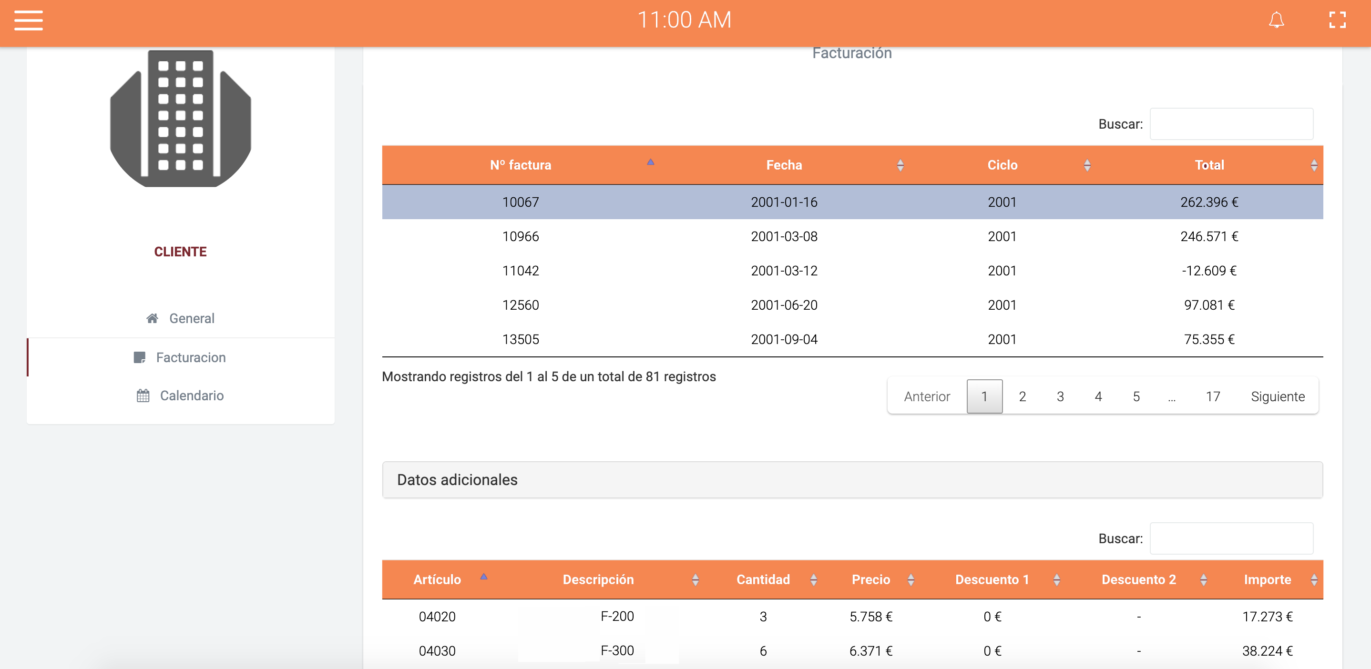Go to pagination page 2
Viewport: 1371px width, 669px height.
click(1022, 396)
